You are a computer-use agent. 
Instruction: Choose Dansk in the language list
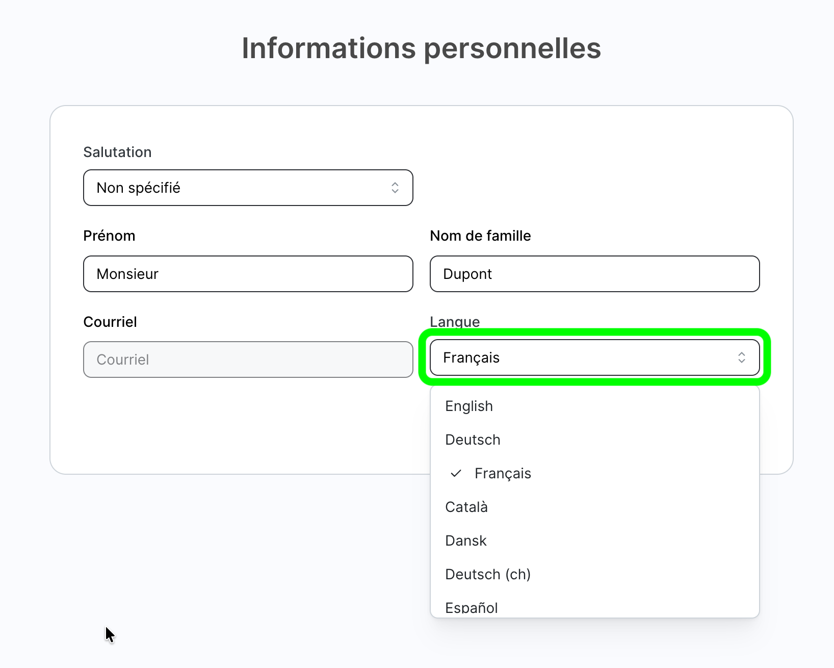[594, 541]
